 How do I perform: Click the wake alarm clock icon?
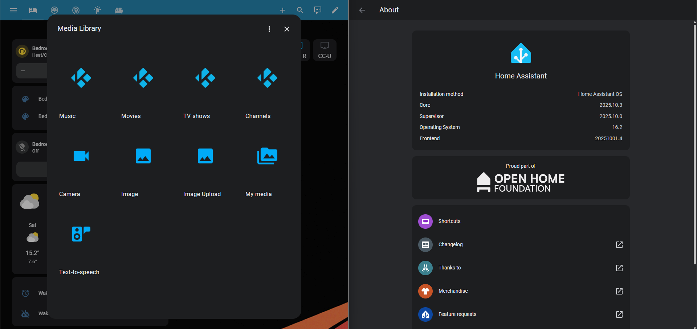[x=25, y=293]
